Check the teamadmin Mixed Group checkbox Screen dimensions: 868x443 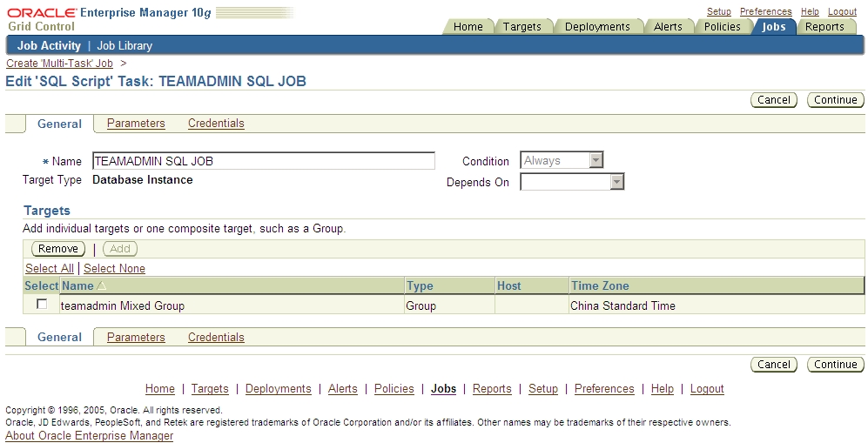tap(42, 305)
